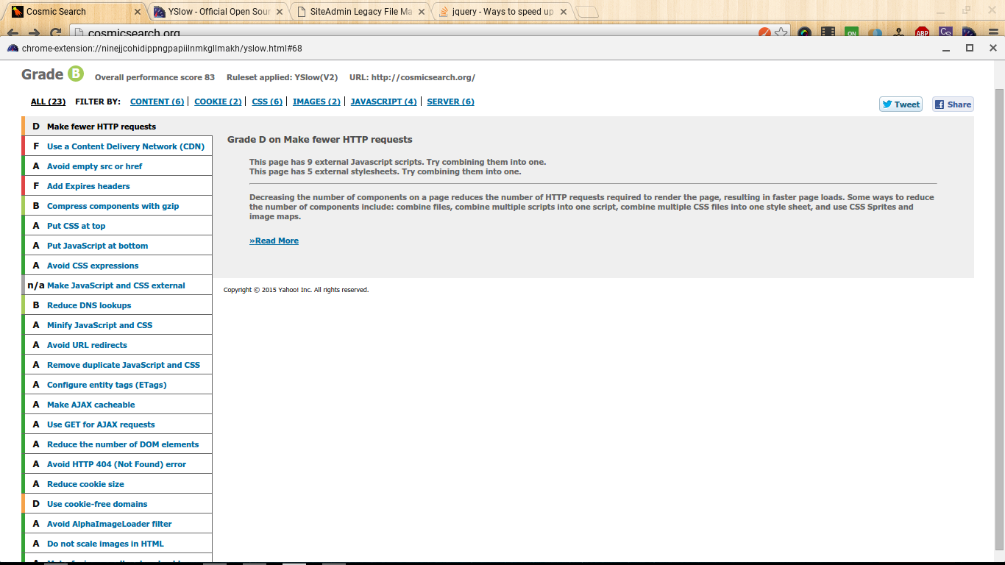Click the Tweet button with bird icon
Viewport: 1005px width, 565px height.
click(x=901, y=104)
